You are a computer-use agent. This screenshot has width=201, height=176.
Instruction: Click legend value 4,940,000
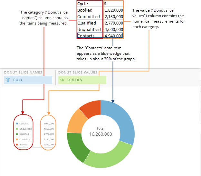(49, 123)
